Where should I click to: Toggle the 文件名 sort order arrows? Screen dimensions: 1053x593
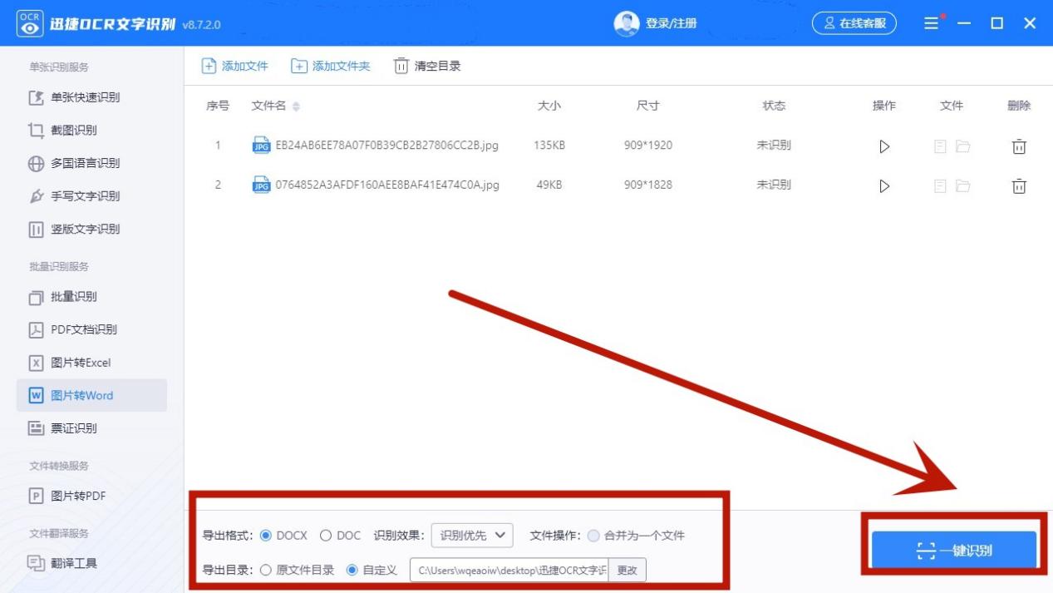294,106
